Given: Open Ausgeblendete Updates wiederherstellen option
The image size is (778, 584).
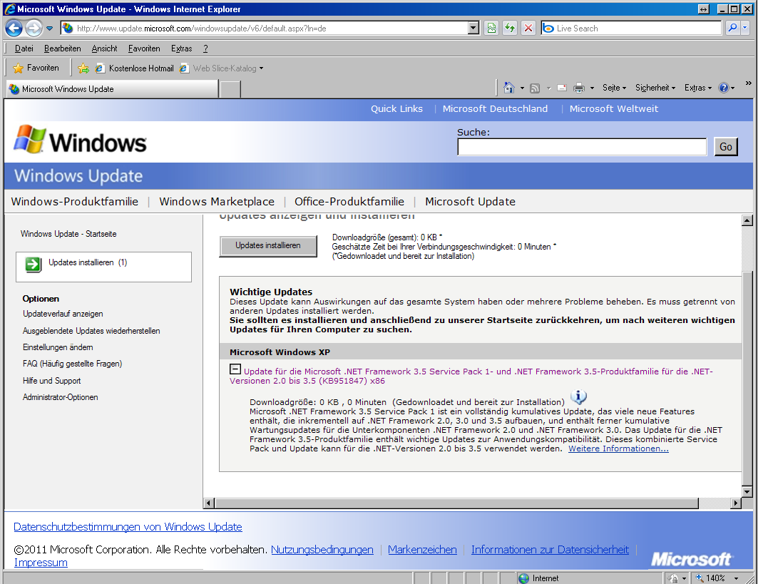Looking at the screenshot, I should 91,330.
